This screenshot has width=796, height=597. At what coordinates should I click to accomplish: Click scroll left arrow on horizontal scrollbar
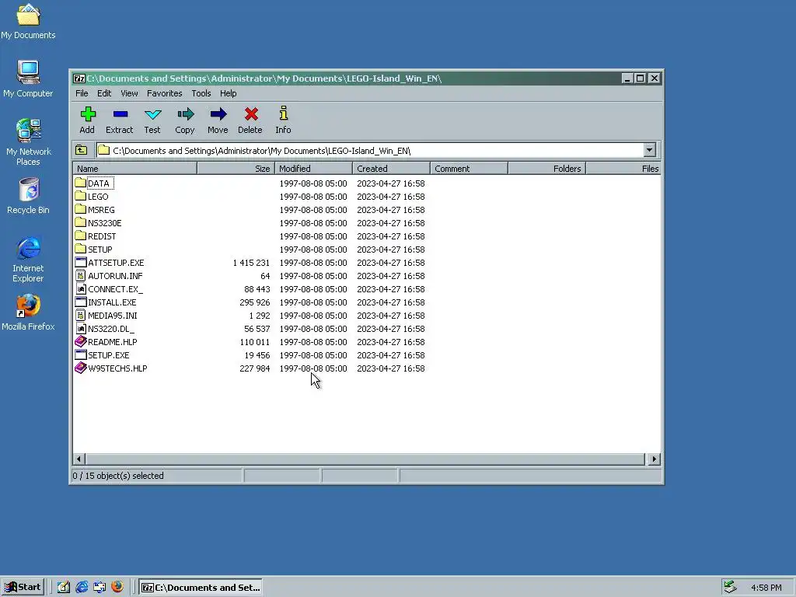tap(79, 459)
